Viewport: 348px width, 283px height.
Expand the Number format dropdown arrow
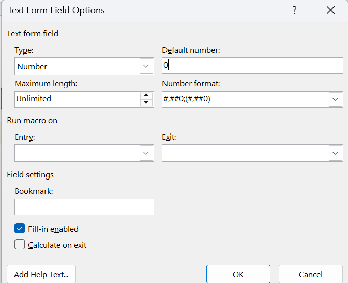pyautogui.click(x=335, y=99)
